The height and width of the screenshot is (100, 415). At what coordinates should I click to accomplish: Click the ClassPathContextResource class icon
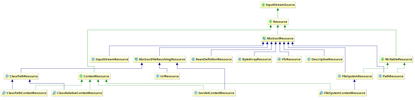pos(4,93)
